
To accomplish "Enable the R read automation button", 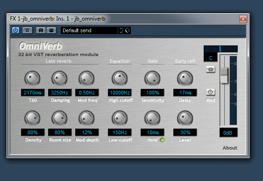I will coord(41,30).
